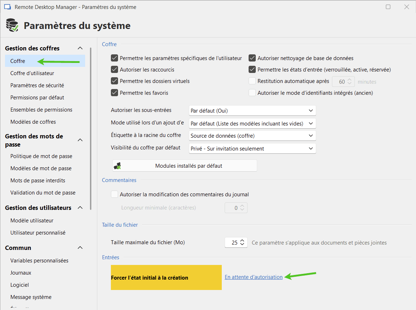The image size is (416, 310).
Task: Disable Permettre les favoris checkbox
Action: point(114,93)
